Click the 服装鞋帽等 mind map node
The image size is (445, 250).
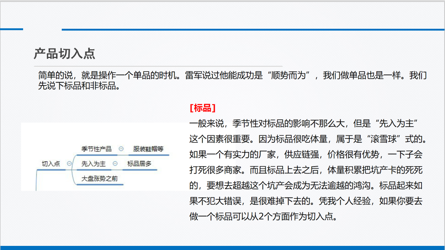pos(148,149)
